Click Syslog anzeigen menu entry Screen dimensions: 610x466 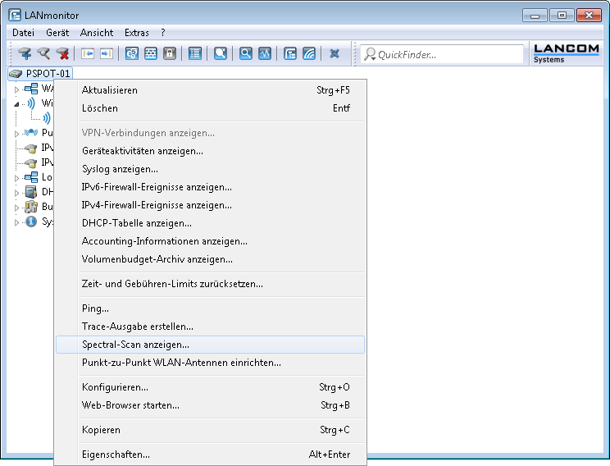120,169
